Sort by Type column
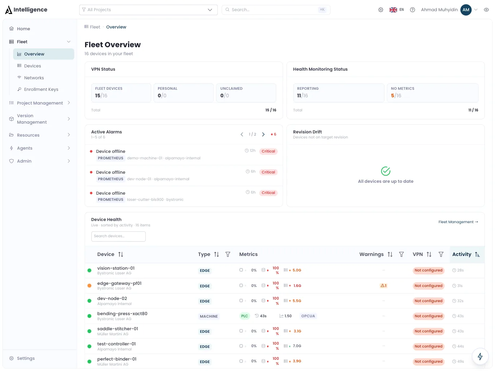 [216, 255]
